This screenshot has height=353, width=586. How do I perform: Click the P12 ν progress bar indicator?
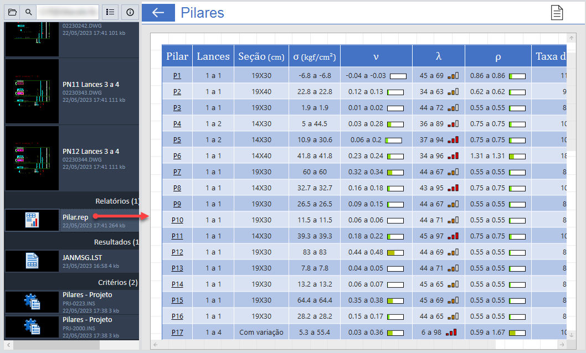tap(395, 252)
